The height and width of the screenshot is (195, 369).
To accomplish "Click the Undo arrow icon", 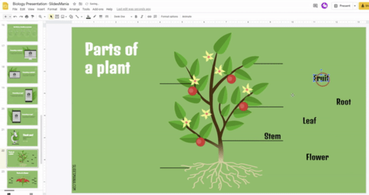I will 15,17.
